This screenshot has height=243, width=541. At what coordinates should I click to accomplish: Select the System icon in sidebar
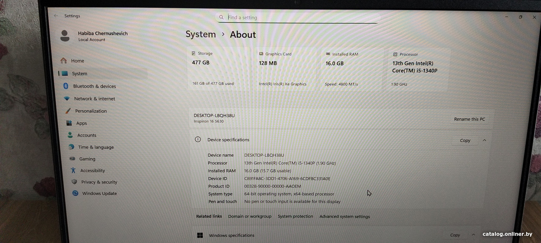coord(65,73)
